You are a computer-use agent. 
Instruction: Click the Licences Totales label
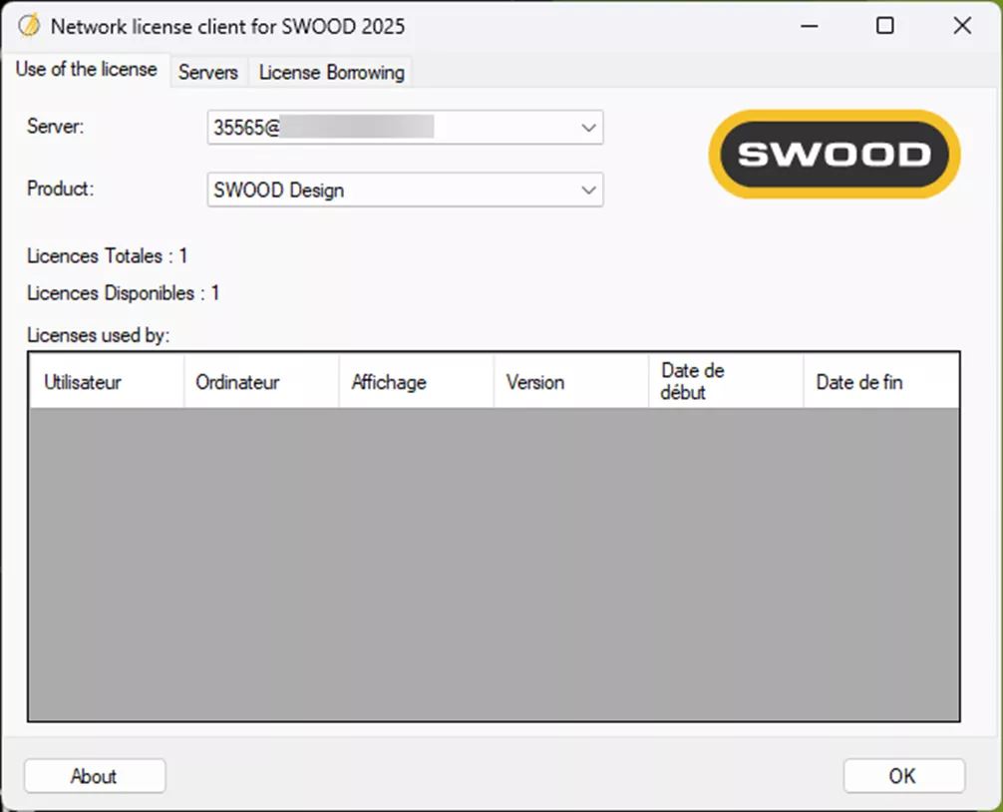pos(107,255)
